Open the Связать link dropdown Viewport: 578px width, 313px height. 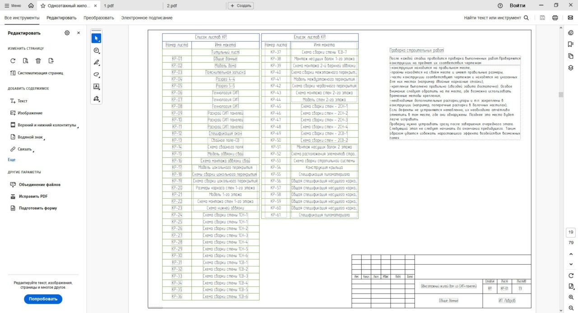[24, 149]
